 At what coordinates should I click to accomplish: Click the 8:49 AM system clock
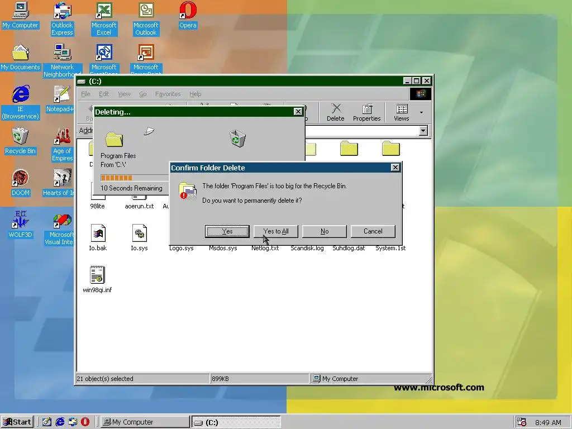point(548,422)
